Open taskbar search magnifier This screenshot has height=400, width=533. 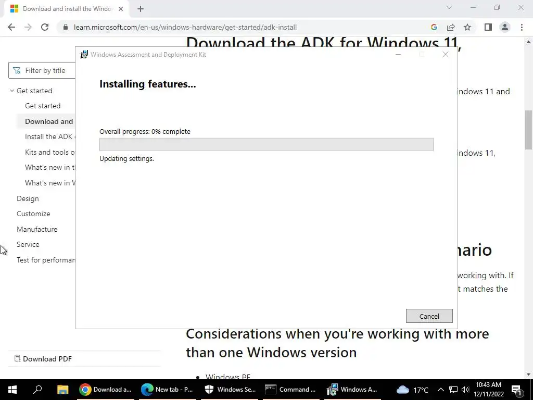[37, 390]
